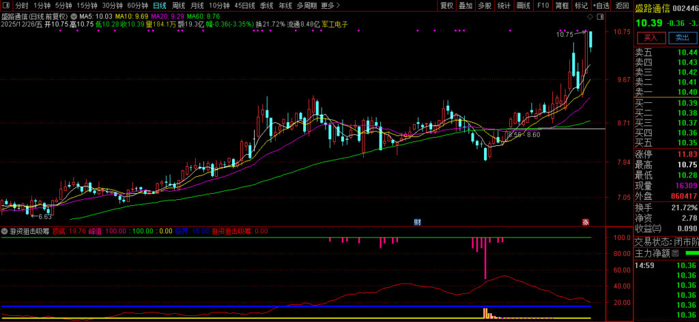Add stock via +自选 button
Image resolution: width=699 pixels, height=322 pixels.
coord(601,5)
